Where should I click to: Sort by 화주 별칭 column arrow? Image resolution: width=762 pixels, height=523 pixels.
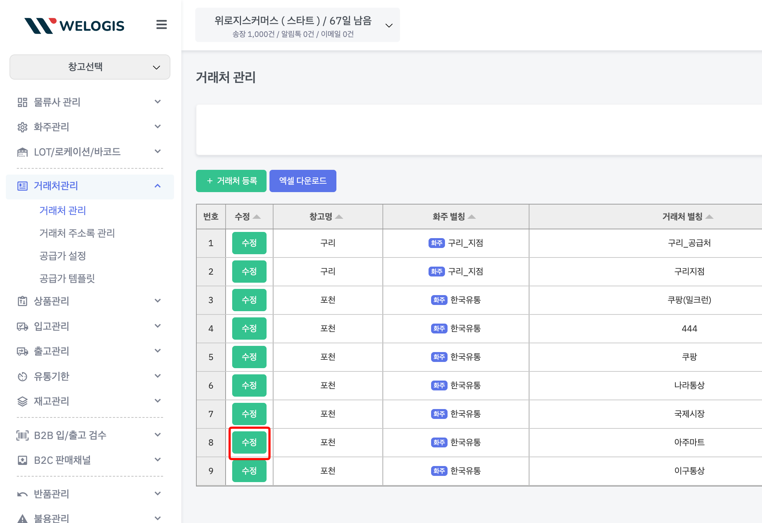(472, 217)
